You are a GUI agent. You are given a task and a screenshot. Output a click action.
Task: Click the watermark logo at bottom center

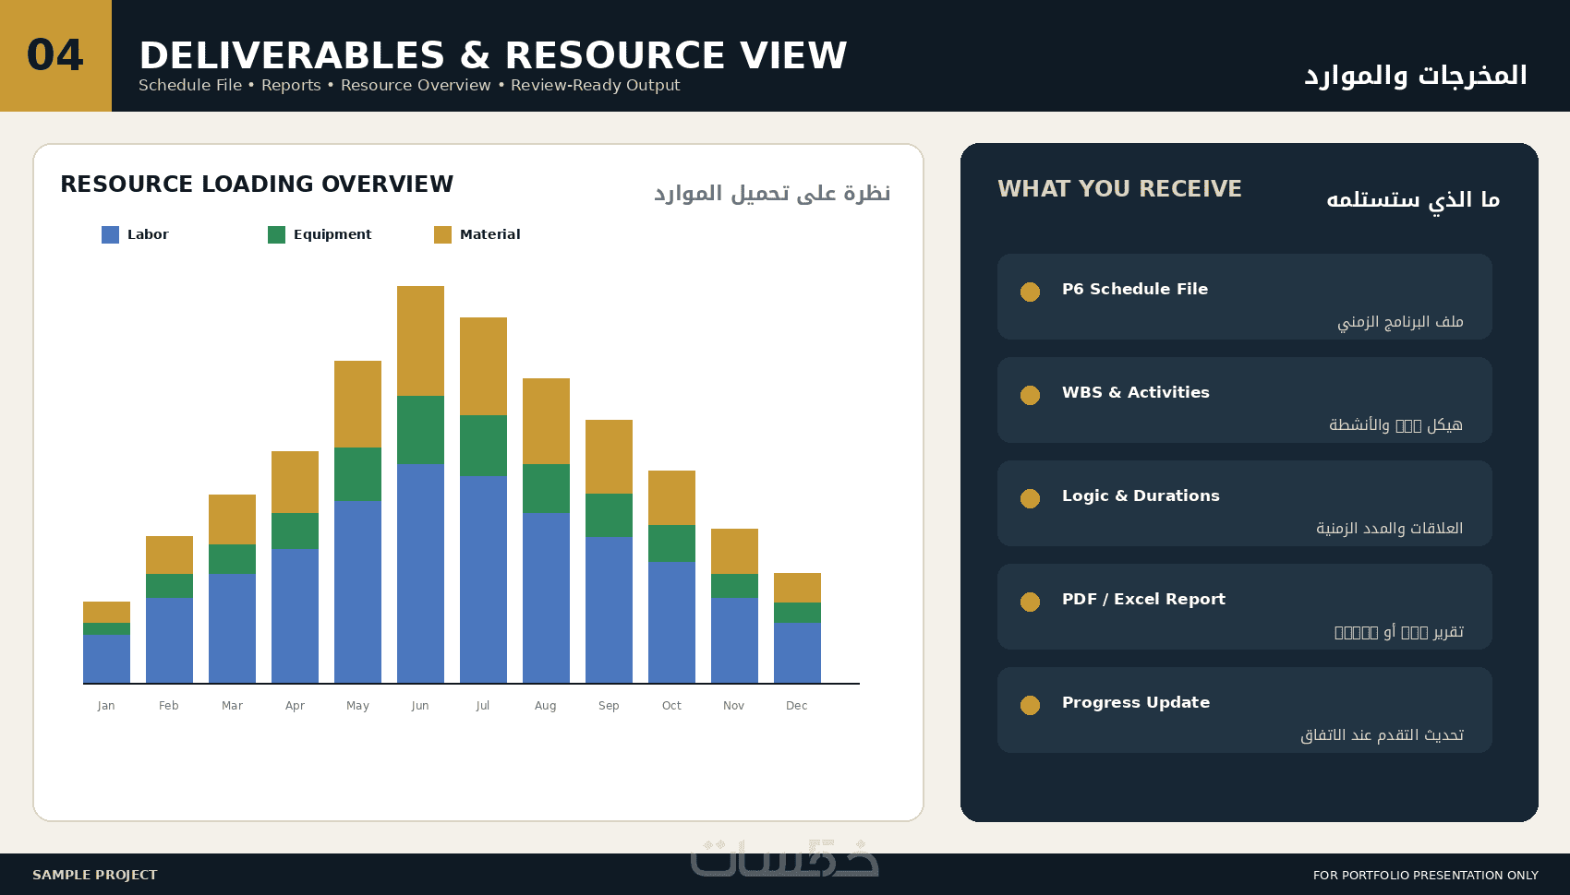pos(785,857)
